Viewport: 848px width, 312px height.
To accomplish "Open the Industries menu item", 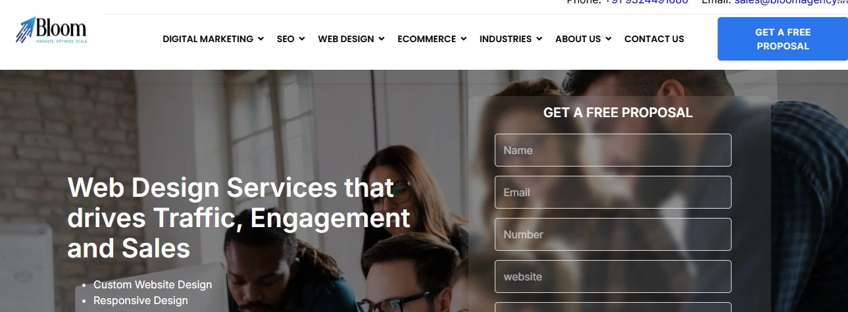I will pyautogui.click(x=511, y=39).
